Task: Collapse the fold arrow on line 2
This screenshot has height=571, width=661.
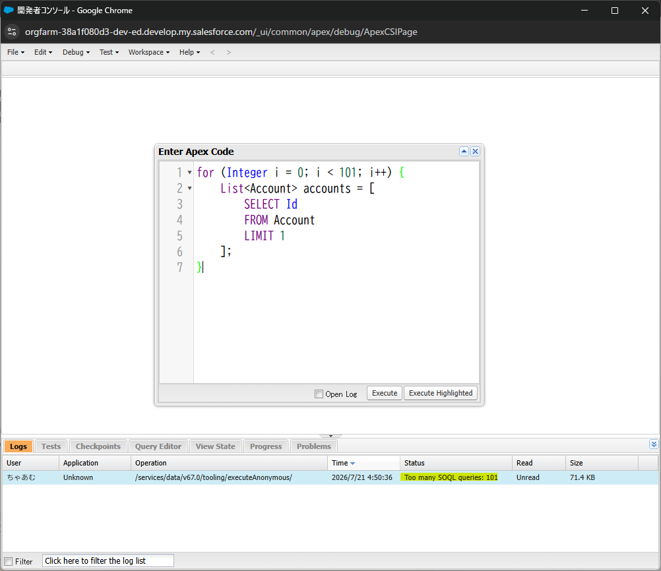Action: coord(190,189)
